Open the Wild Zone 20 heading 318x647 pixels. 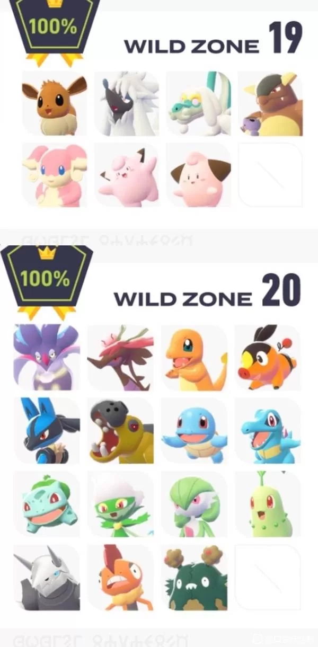click(207, 291)
